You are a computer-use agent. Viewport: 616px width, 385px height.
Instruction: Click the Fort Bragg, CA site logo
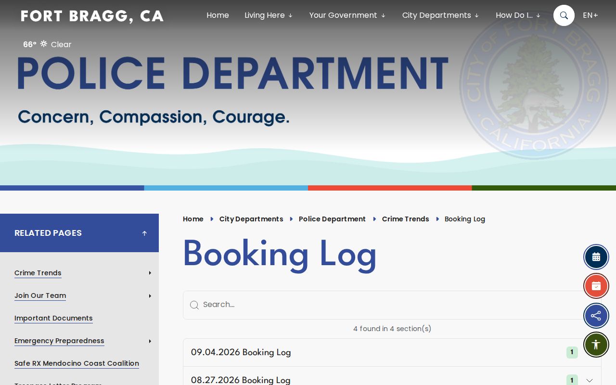92,16
